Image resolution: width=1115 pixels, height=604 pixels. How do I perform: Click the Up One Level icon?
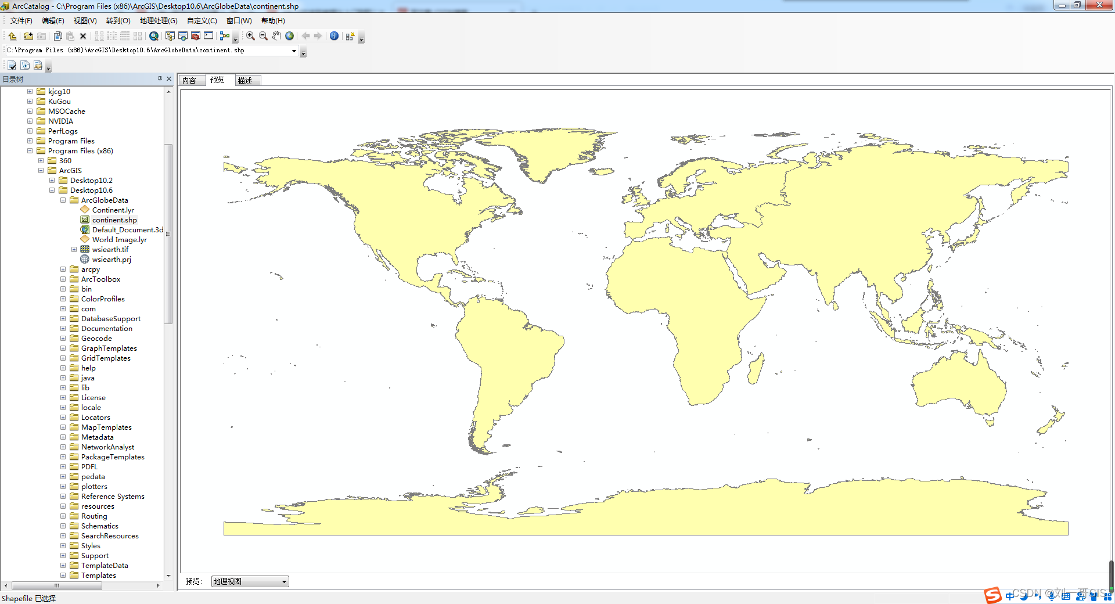point(12,36)
